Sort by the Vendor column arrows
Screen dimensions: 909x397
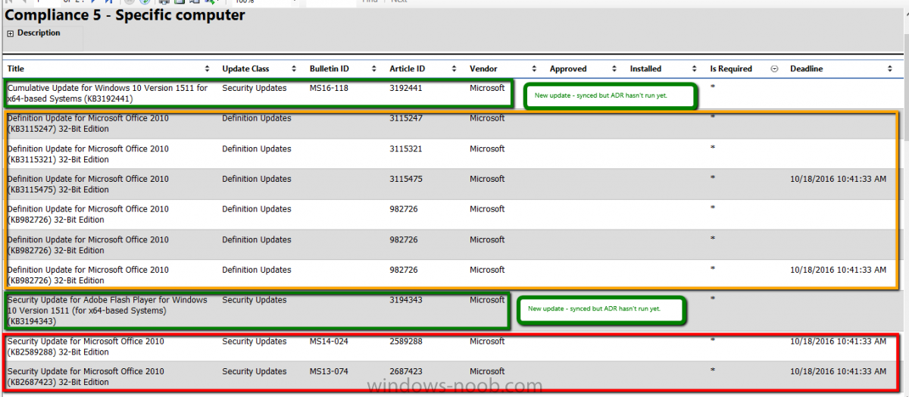pos(535,69)
